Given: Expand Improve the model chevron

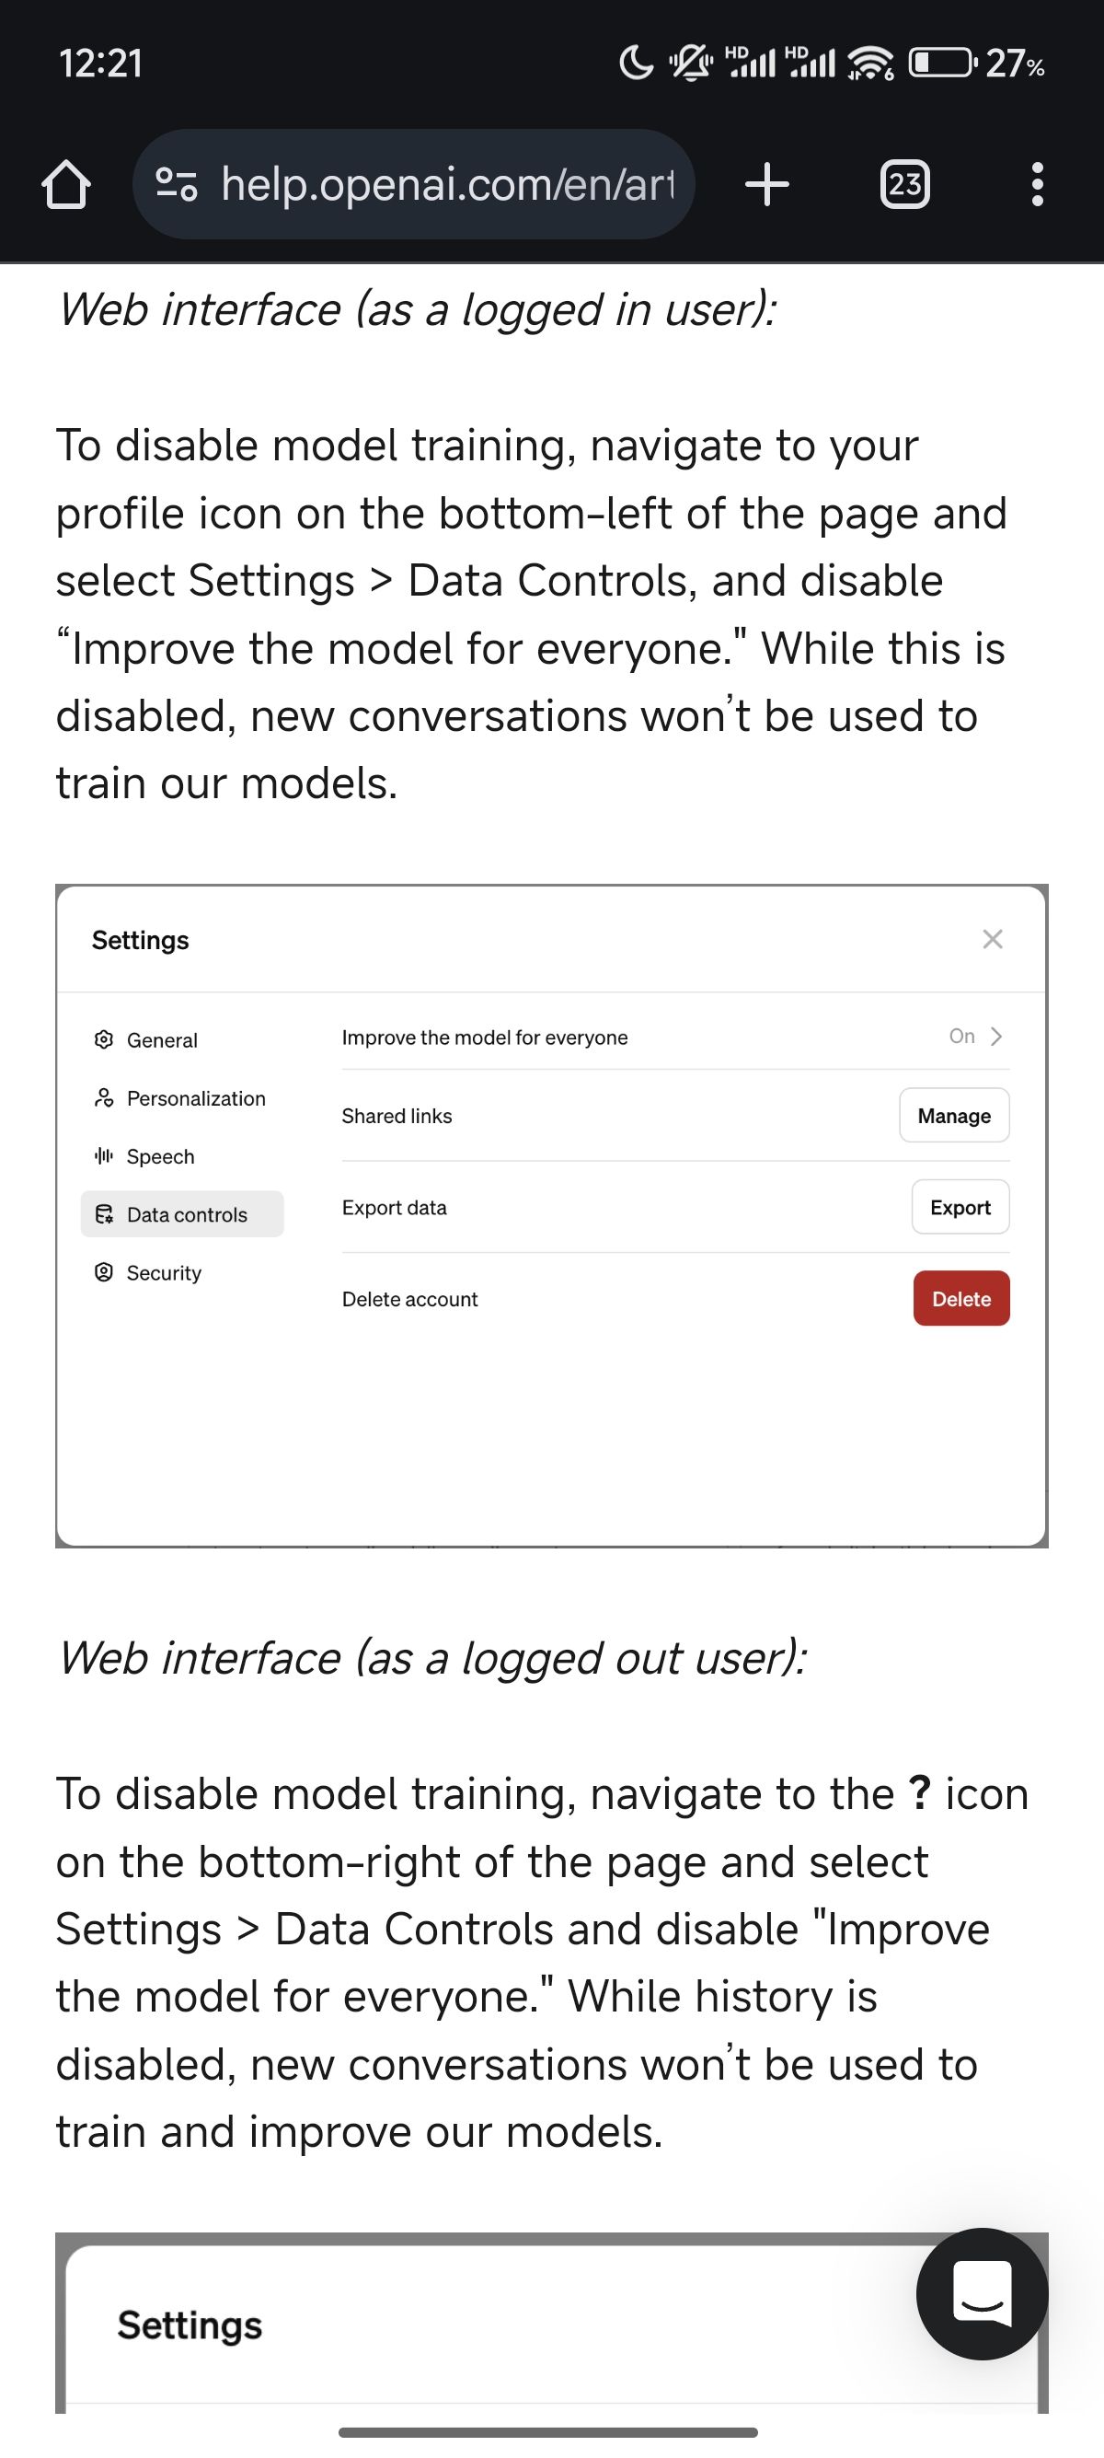Looking at the screenshot, I should coord(996,1037).
